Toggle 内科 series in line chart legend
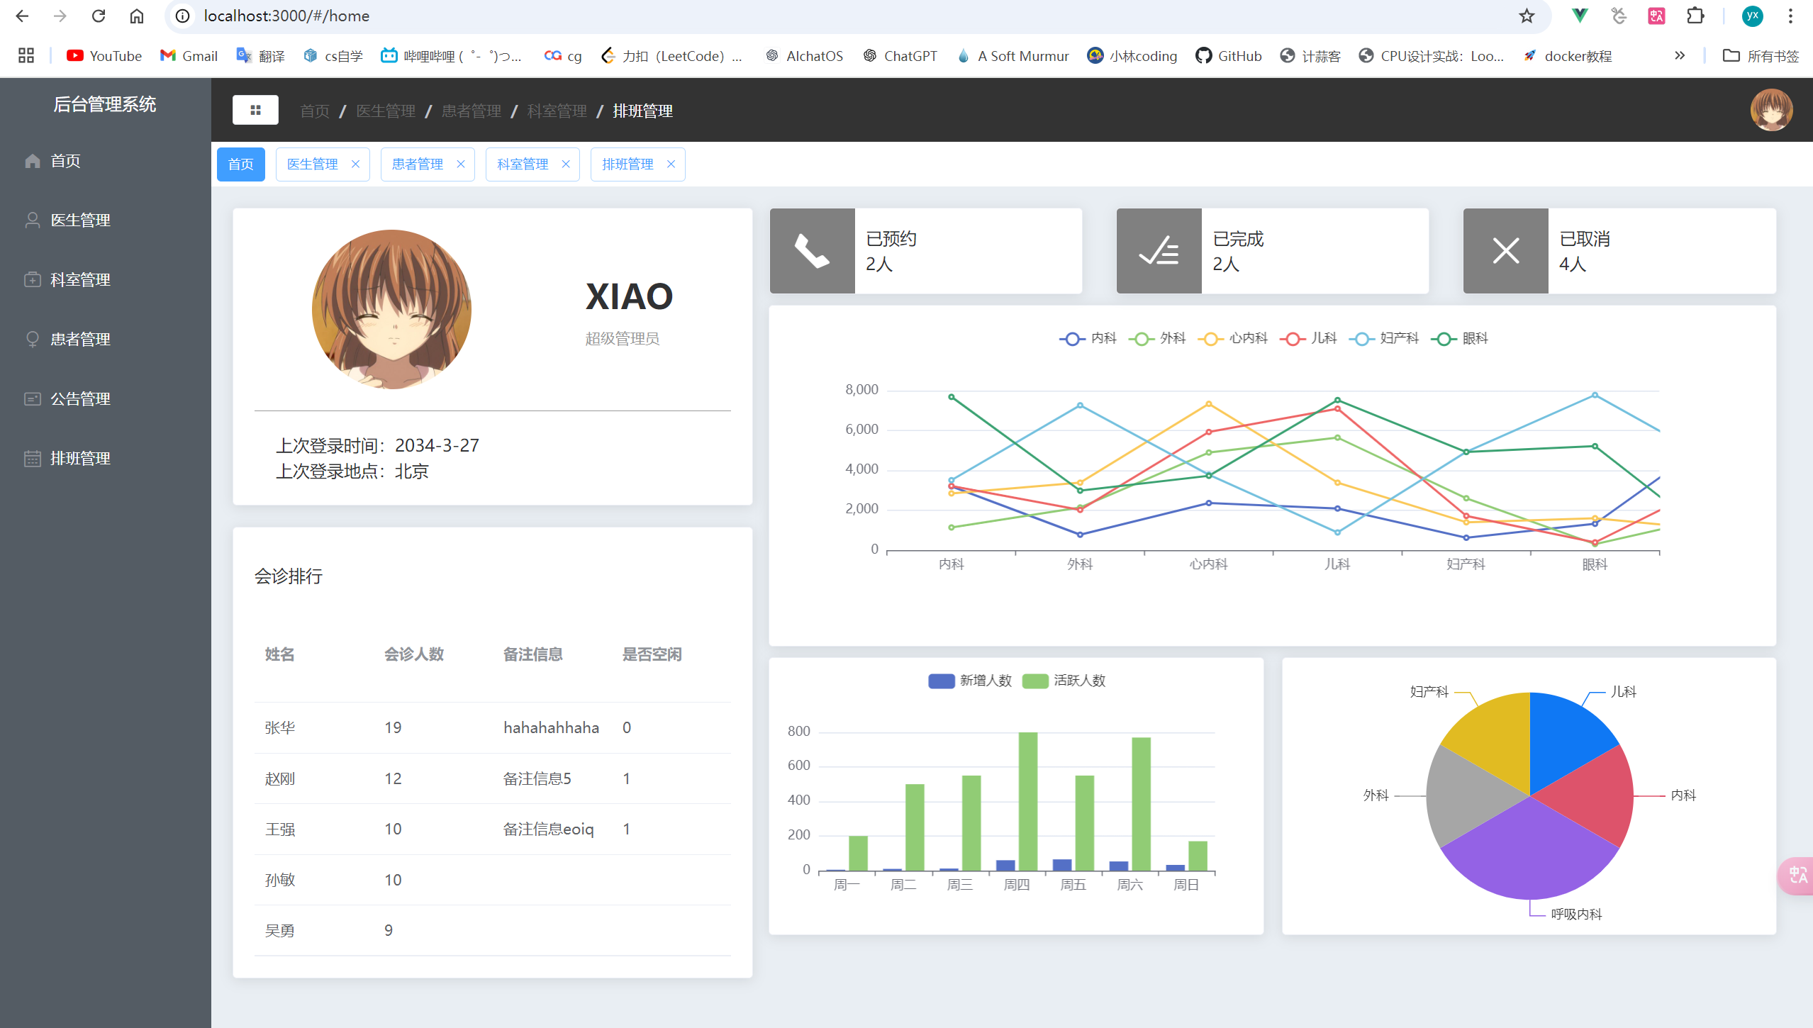The image size is (1813, 1028). click(x=1088, y=339)
